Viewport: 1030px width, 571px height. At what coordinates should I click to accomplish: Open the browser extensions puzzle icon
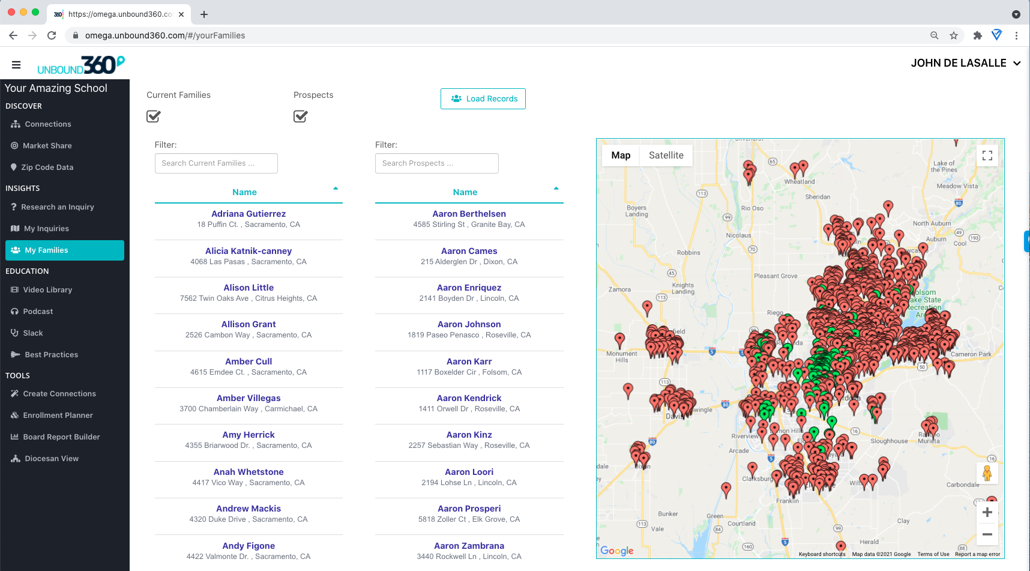tap(978, 35)
